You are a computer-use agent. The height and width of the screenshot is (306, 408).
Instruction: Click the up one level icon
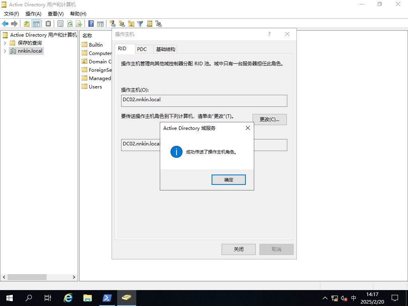click(27, 24)
